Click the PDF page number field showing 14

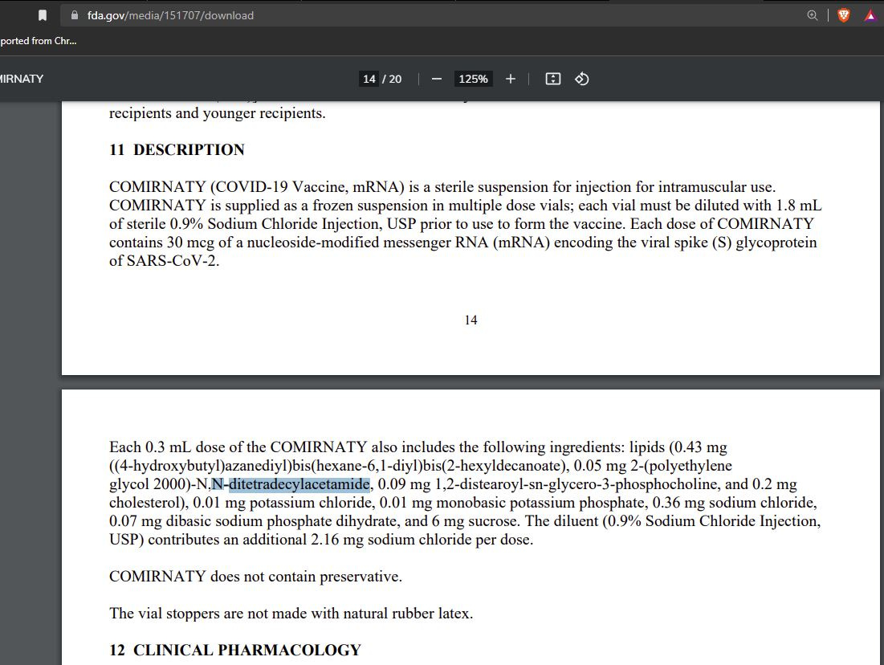pyautogui.click(x=369, y=79)
